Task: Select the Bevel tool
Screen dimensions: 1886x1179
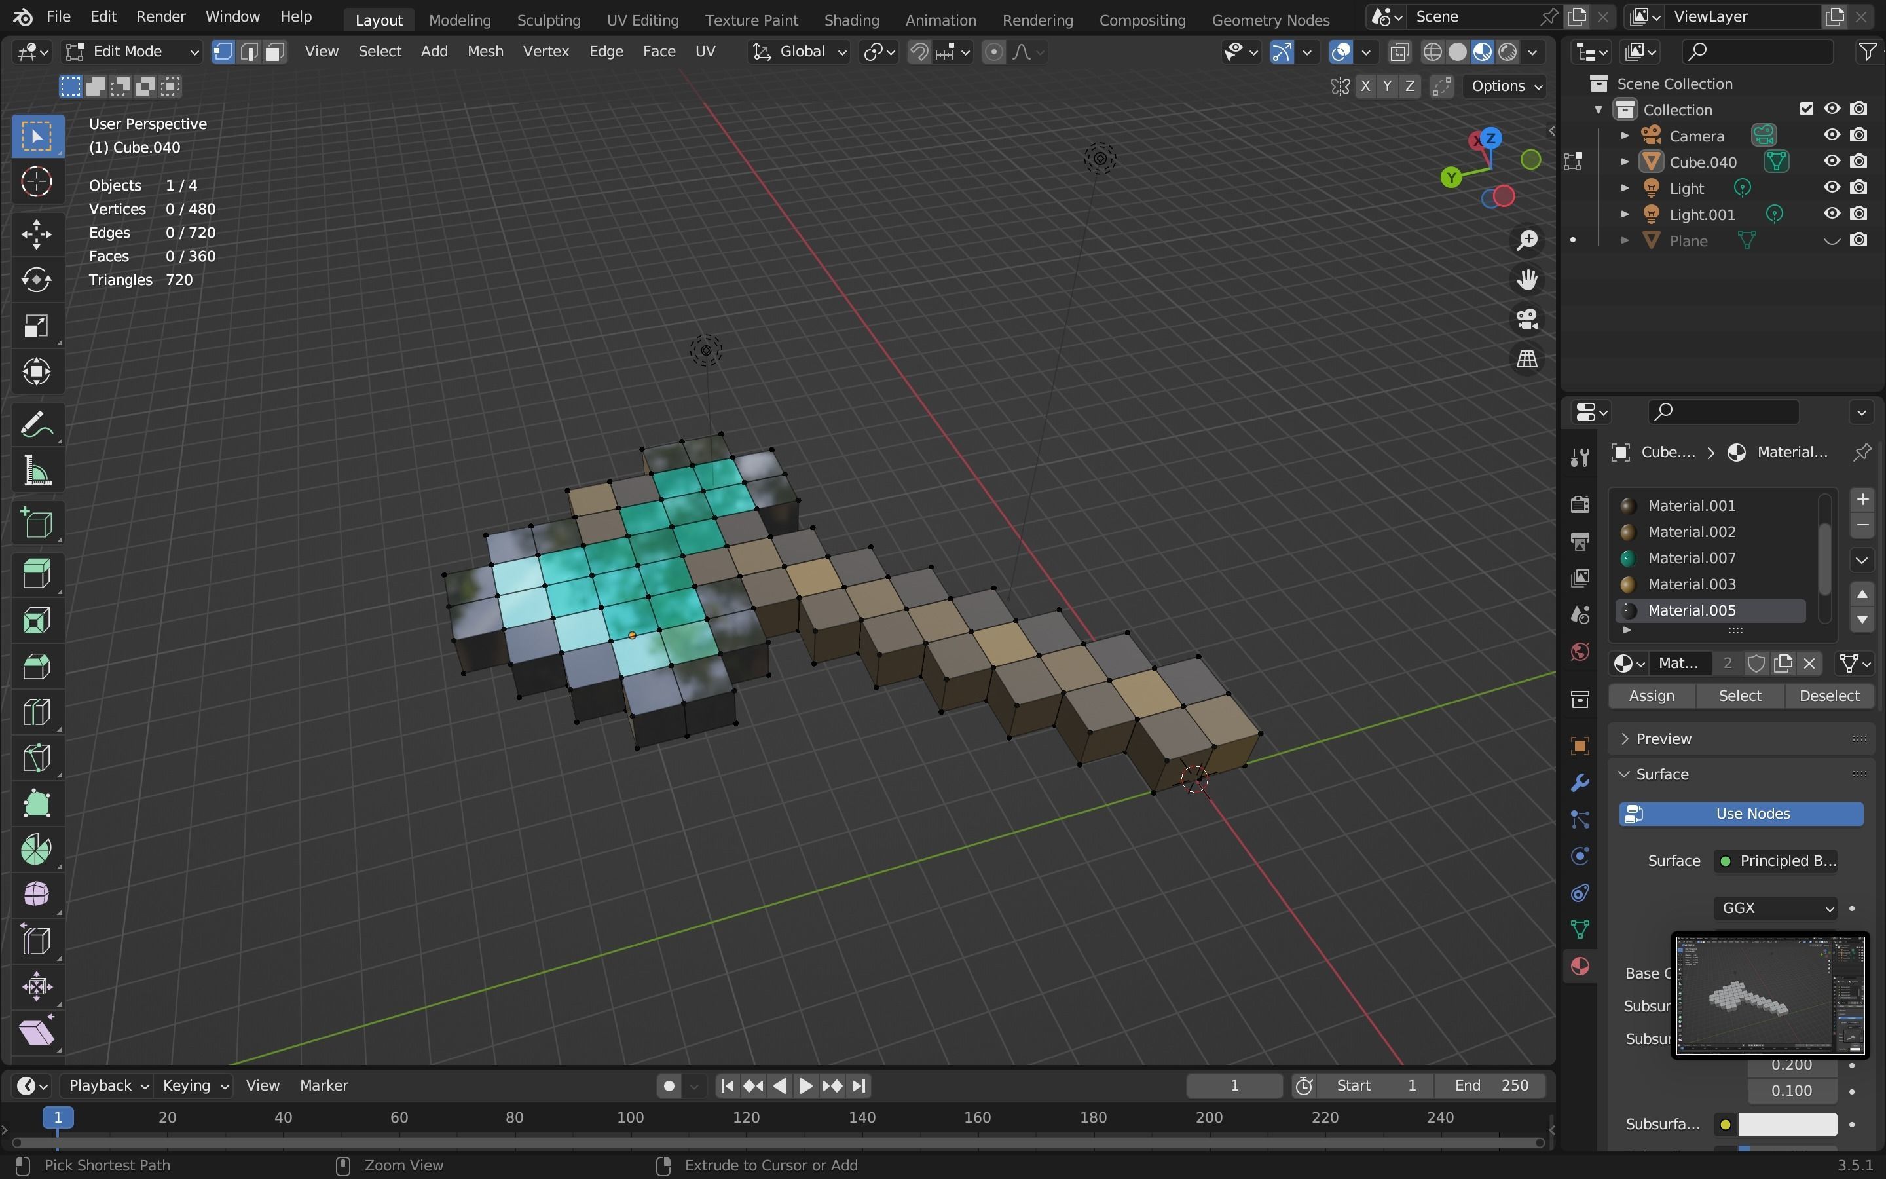Action: (37, 666)
